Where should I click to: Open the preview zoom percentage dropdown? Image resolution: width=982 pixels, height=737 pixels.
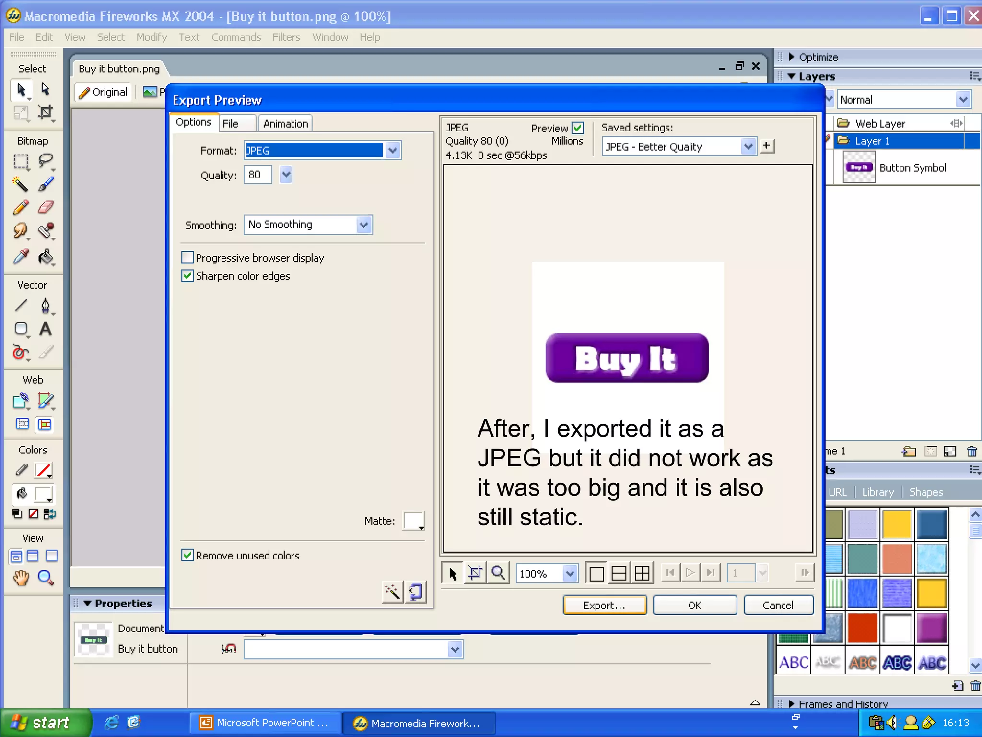pos(569,573)
